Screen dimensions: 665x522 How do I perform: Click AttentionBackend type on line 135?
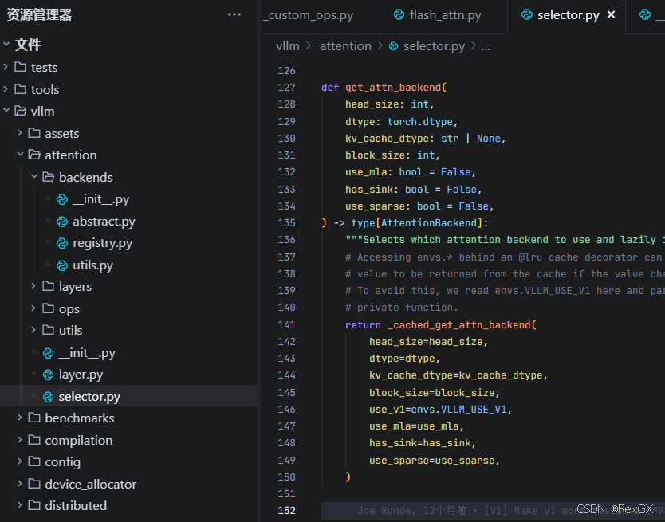click(429, 223)
